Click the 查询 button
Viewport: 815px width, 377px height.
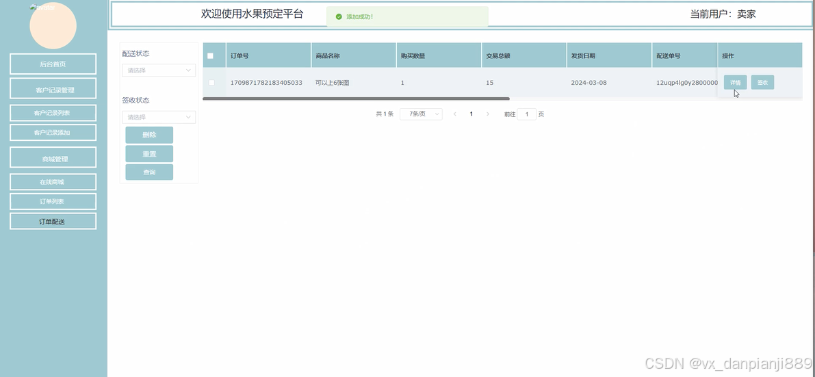(149, 172)
